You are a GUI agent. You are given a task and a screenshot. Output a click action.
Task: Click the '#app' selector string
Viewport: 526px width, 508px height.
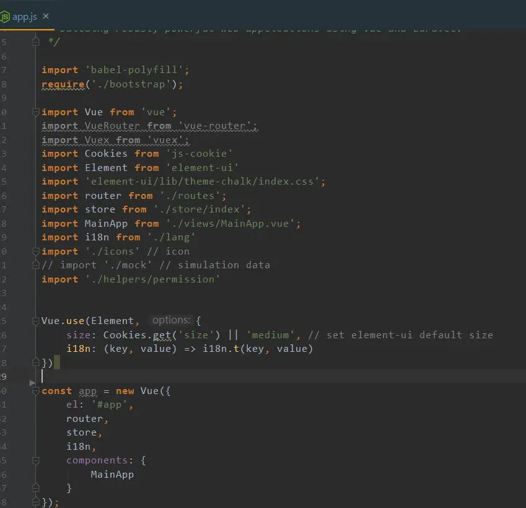[x=110, y=405]
